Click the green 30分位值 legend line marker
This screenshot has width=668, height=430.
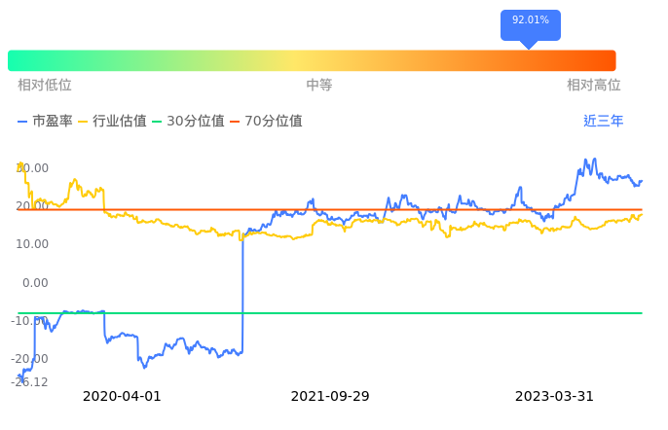(x=158, y=122)
